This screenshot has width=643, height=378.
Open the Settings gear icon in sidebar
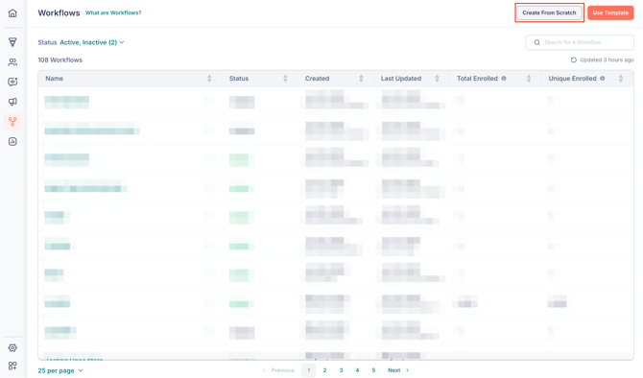(12, 347)
